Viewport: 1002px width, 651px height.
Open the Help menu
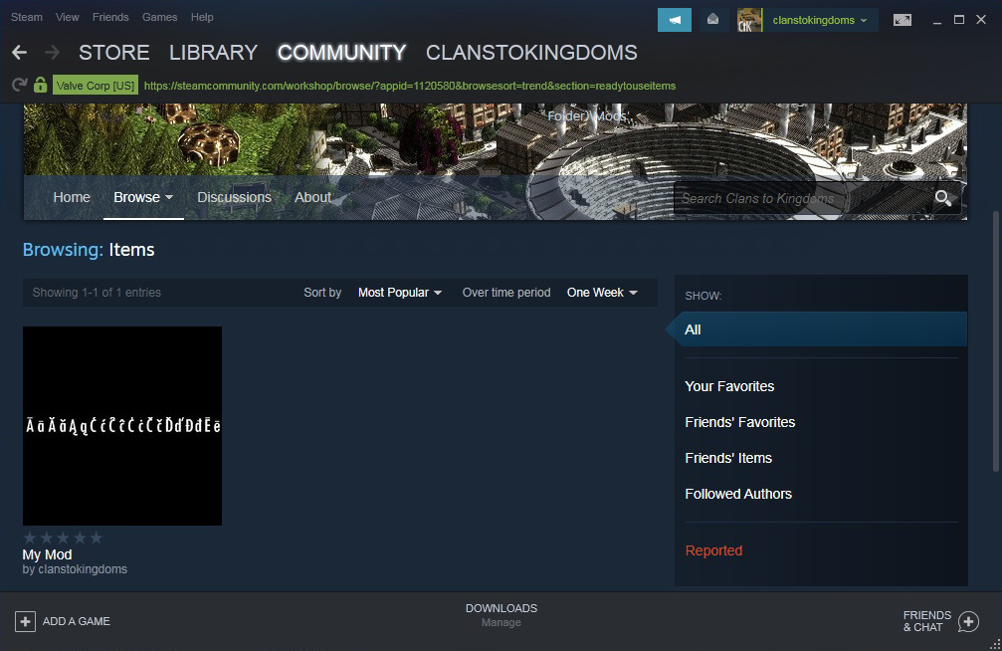point(202,17)
